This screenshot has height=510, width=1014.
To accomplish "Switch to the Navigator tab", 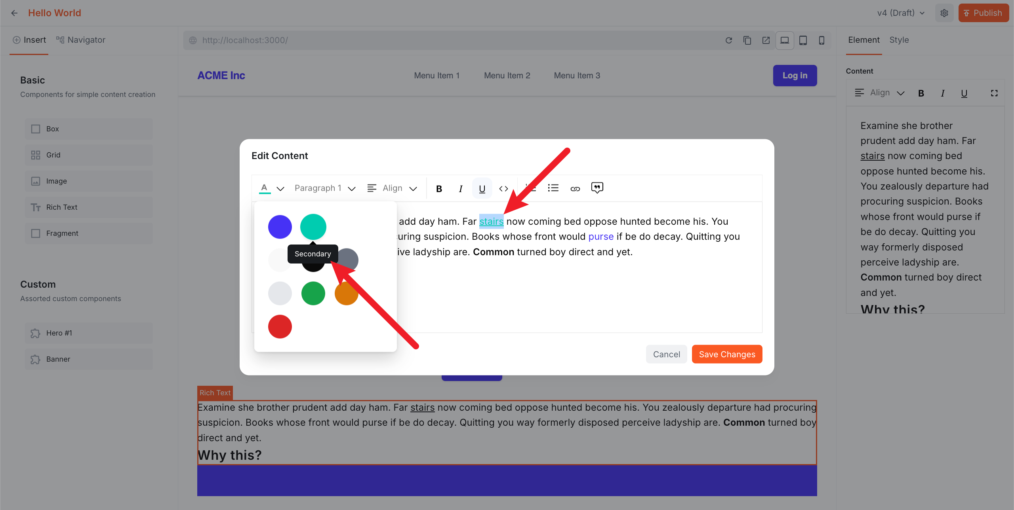I will [80, 40].
